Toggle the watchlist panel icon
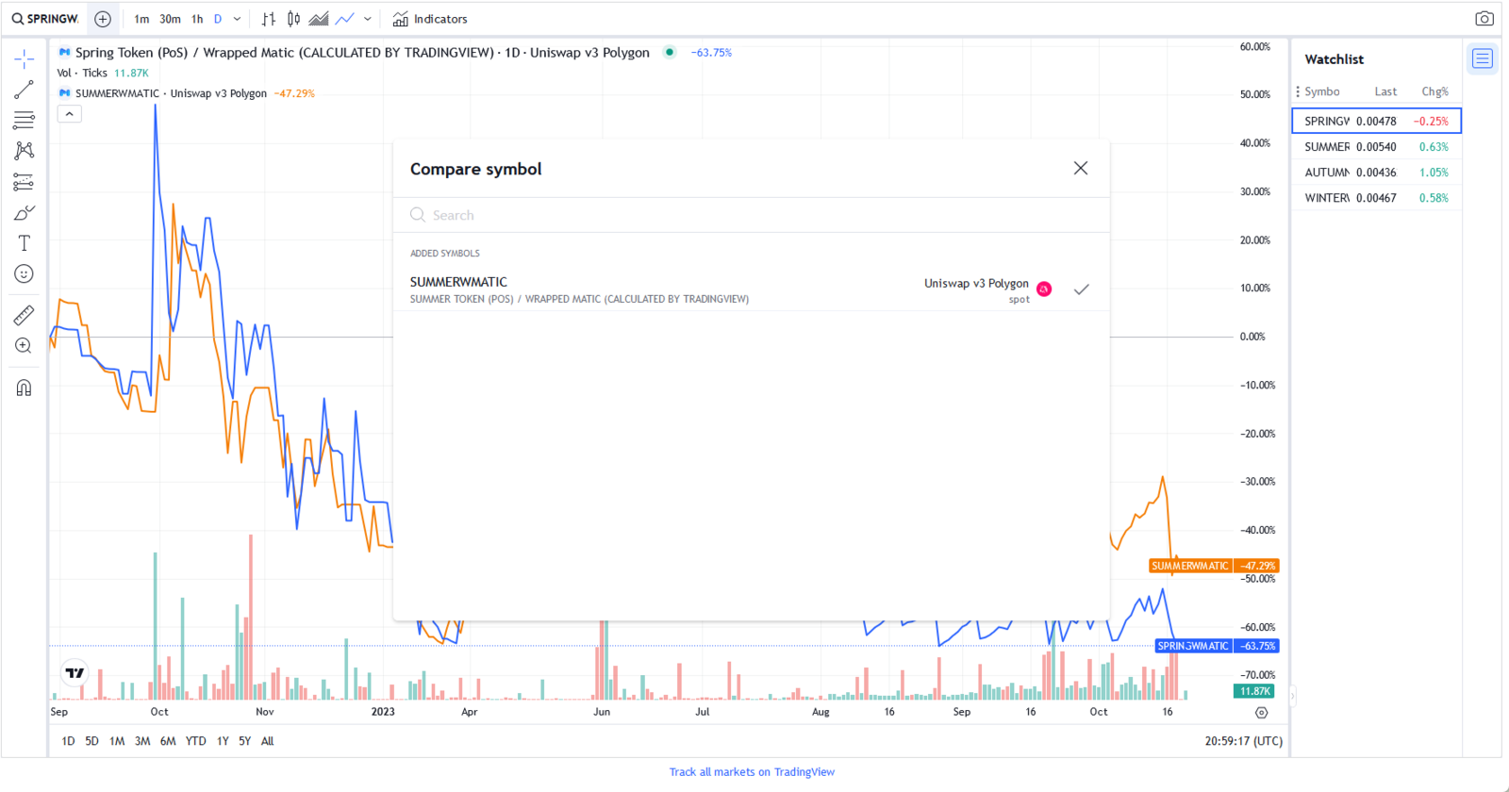The height and width of the screenshot is (792, 1509). click(1482, 59)
